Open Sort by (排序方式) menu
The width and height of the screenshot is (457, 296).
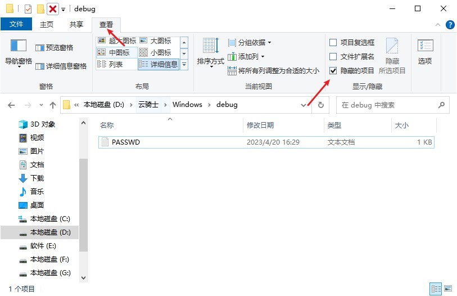pos(210,53)
